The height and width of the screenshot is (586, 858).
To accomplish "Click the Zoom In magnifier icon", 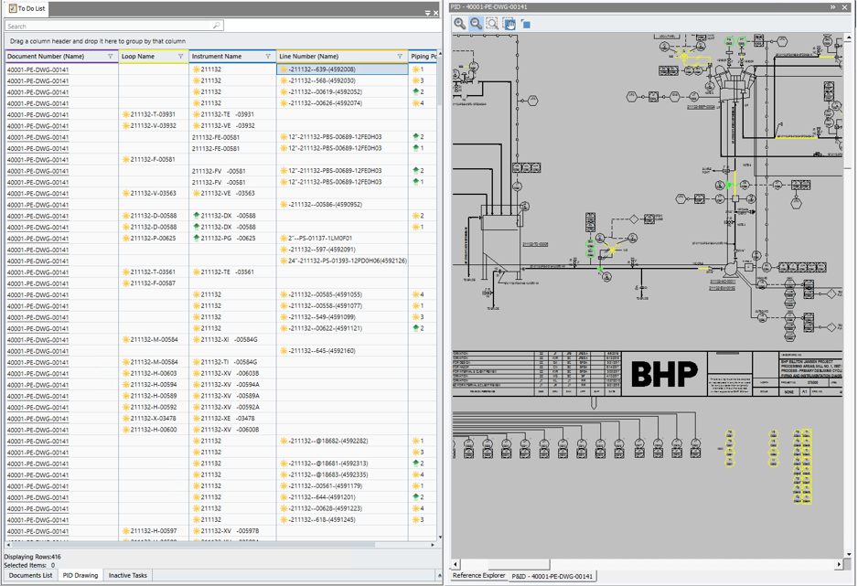I will click(460, 24).
